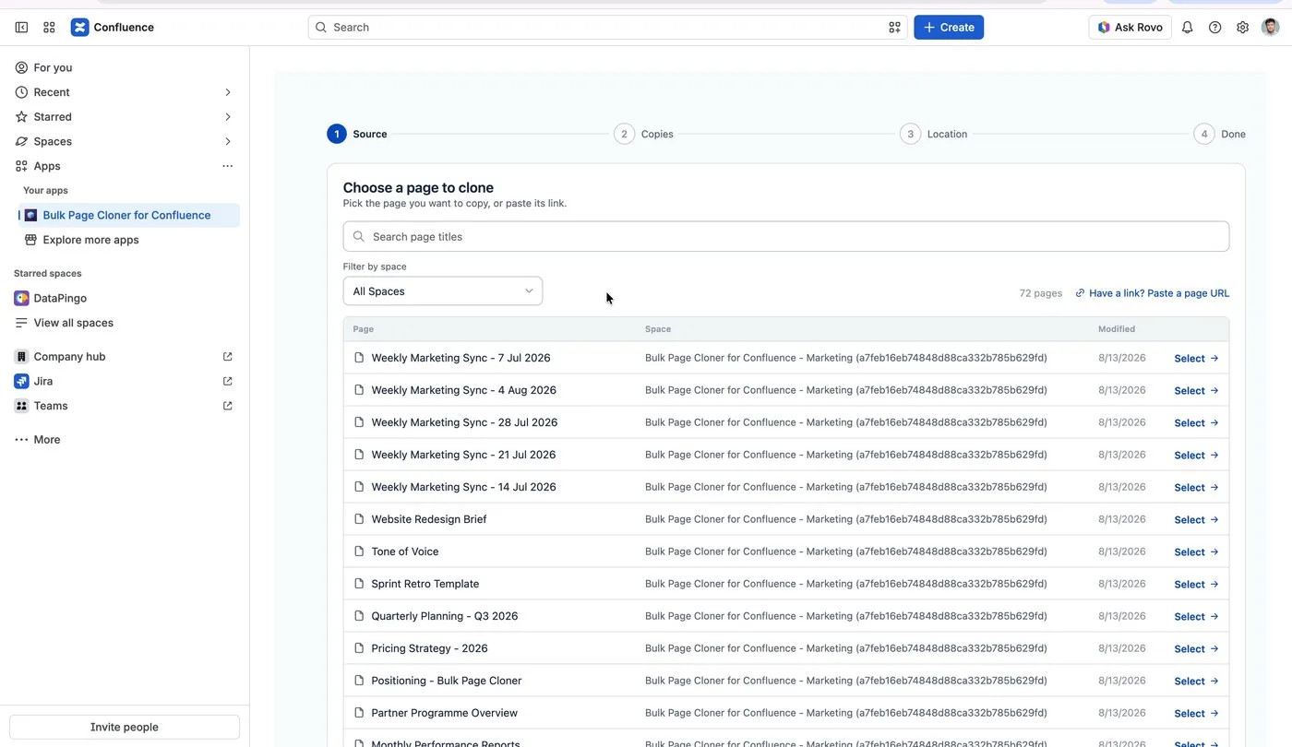Click the Company hub external link icon
This screenshot has height=747, width=1292.
pos(228,357)
